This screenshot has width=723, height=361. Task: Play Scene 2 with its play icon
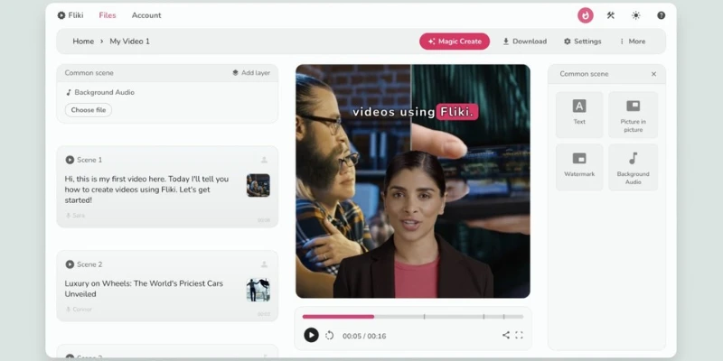pos(70,264)
